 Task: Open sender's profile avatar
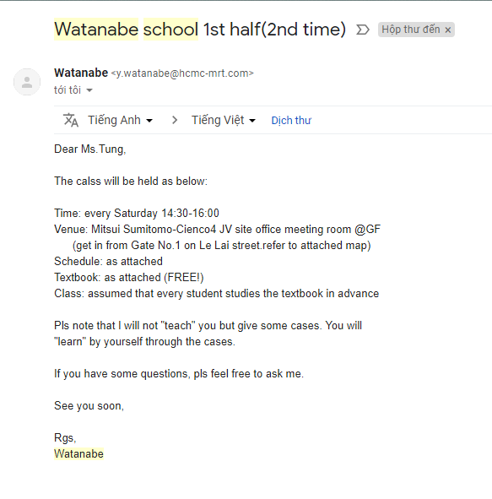point(27,82)
